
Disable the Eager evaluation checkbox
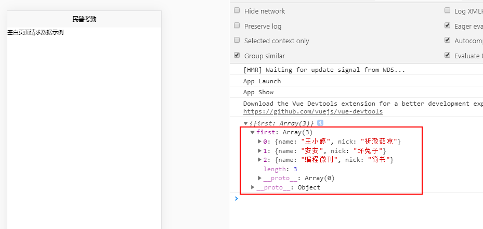(447, 26)
